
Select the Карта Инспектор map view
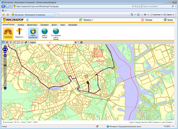click(x=33, y=33)
